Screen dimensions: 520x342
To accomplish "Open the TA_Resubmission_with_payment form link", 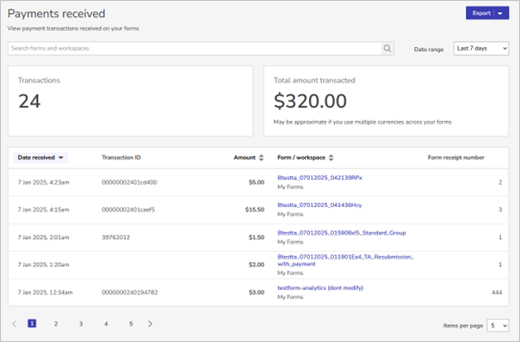I will click(345, 260).
